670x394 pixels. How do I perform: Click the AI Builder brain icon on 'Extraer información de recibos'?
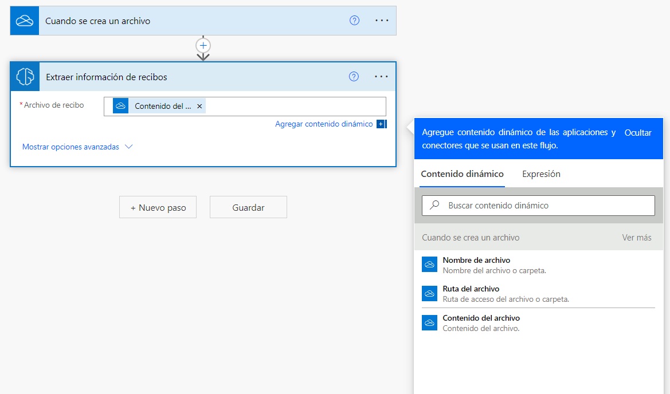(25, 77)
